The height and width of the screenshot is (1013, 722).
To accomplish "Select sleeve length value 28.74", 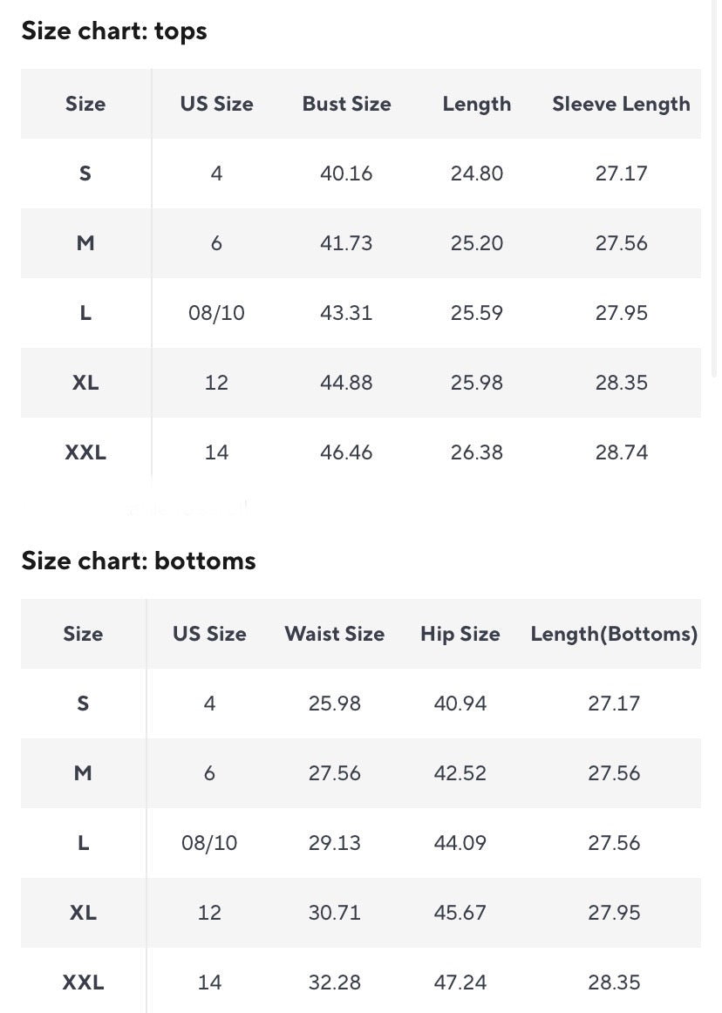I will pos(621,452).
